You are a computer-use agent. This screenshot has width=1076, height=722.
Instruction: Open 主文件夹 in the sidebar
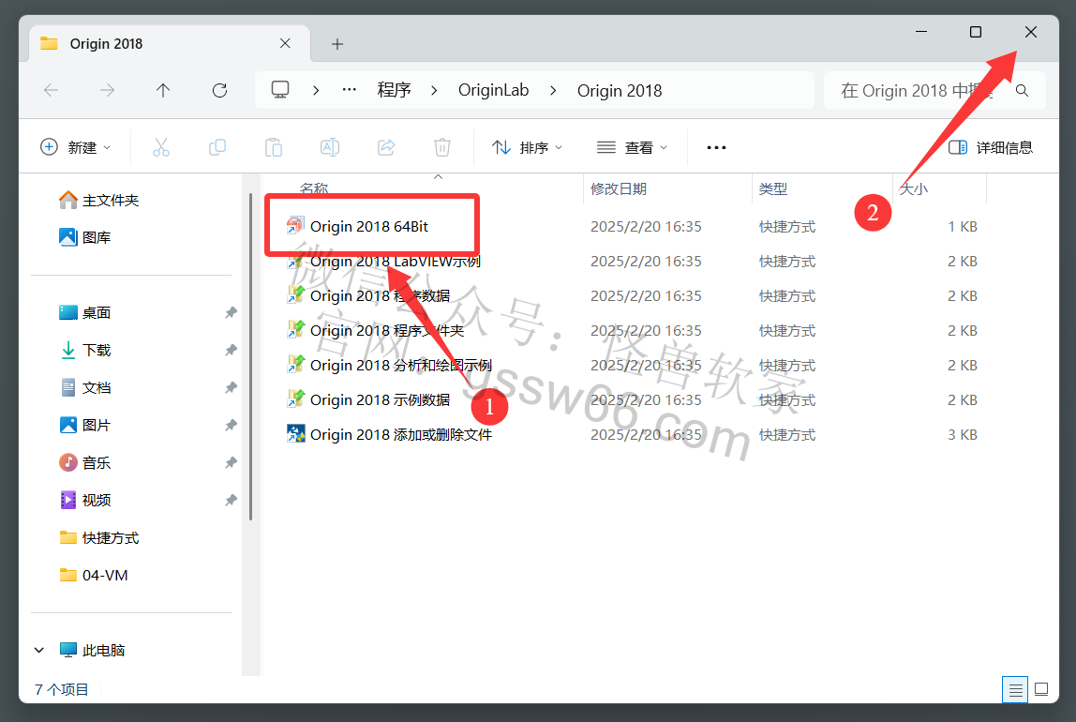pos(98,200)
